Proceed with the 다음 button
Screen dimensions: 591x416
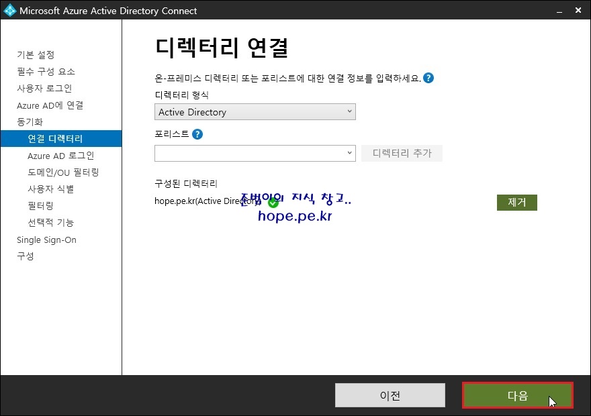518,395
